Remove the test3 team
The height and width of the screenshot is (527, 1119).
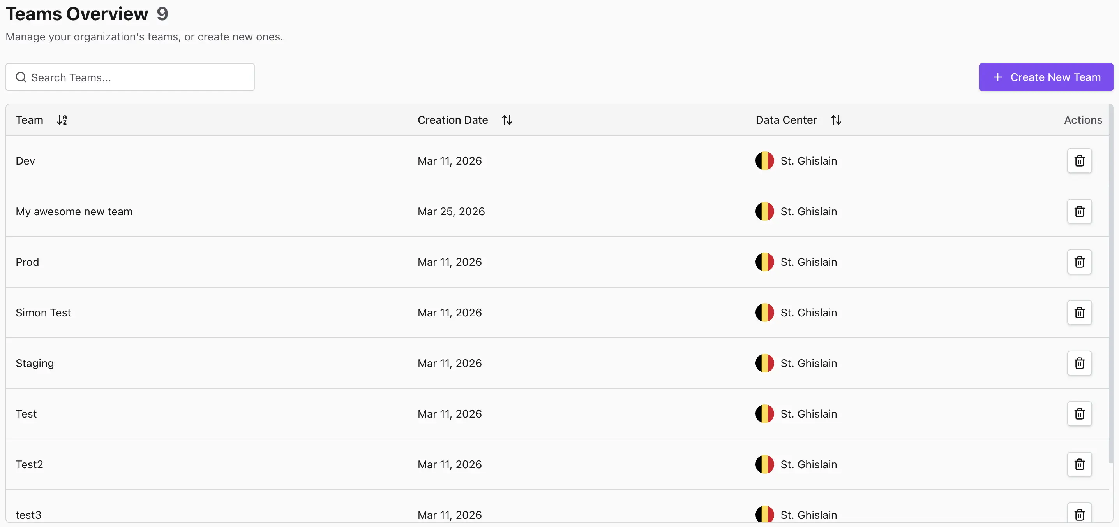click(x=1079, y=515)
